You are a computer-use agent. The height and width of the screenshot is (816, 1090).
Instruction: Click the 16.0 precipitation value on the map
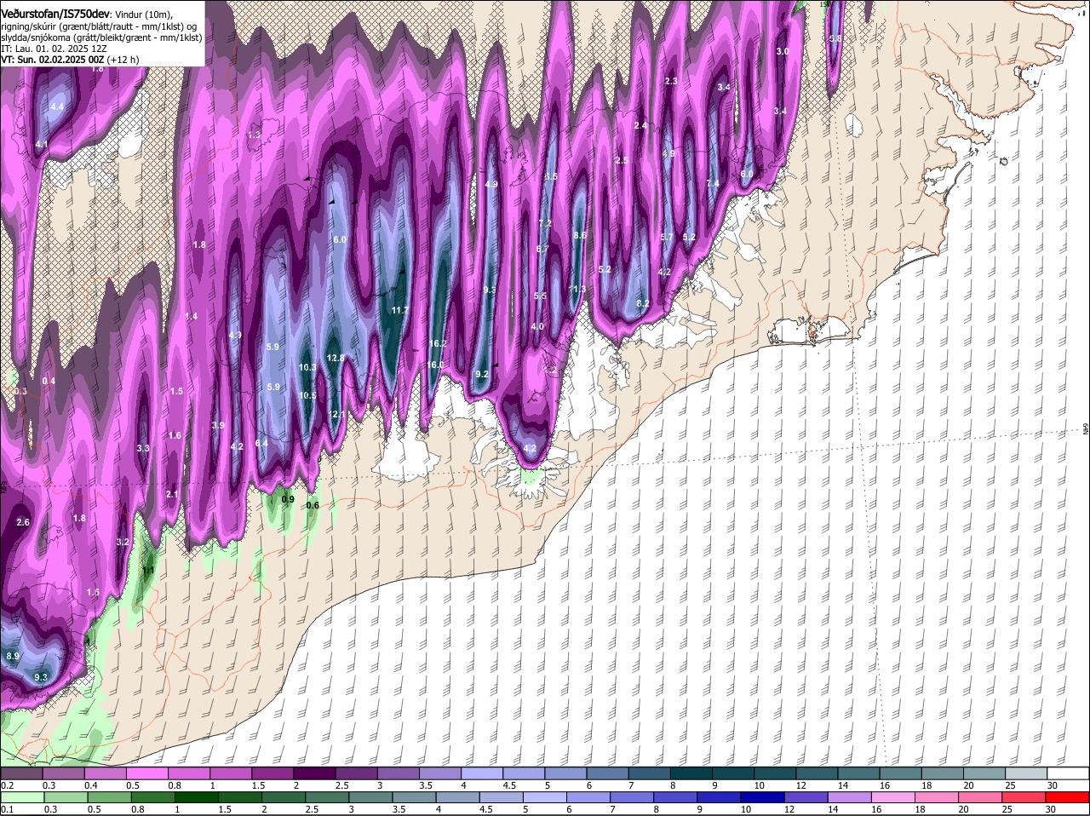(435, 365)
